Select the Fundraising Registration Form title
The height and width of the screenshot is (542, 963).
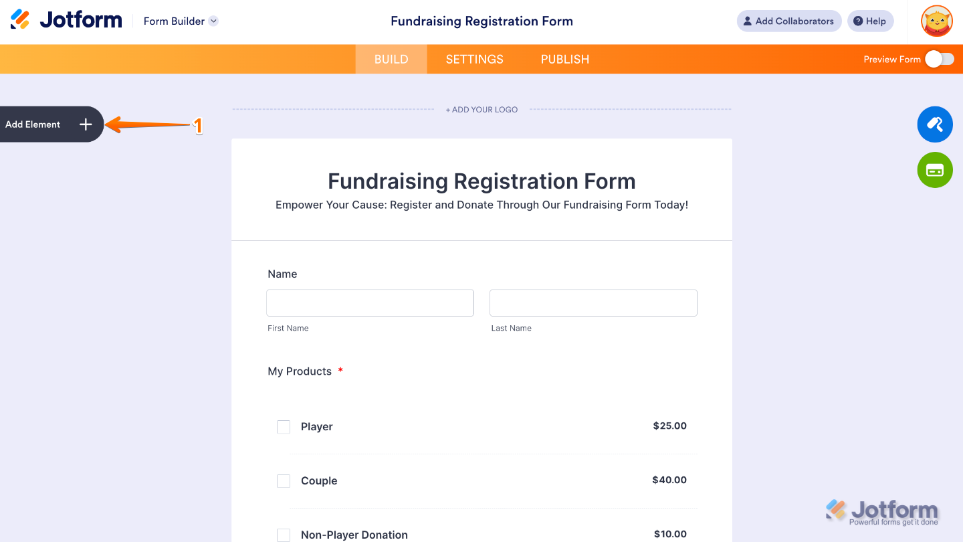(481, 181)
